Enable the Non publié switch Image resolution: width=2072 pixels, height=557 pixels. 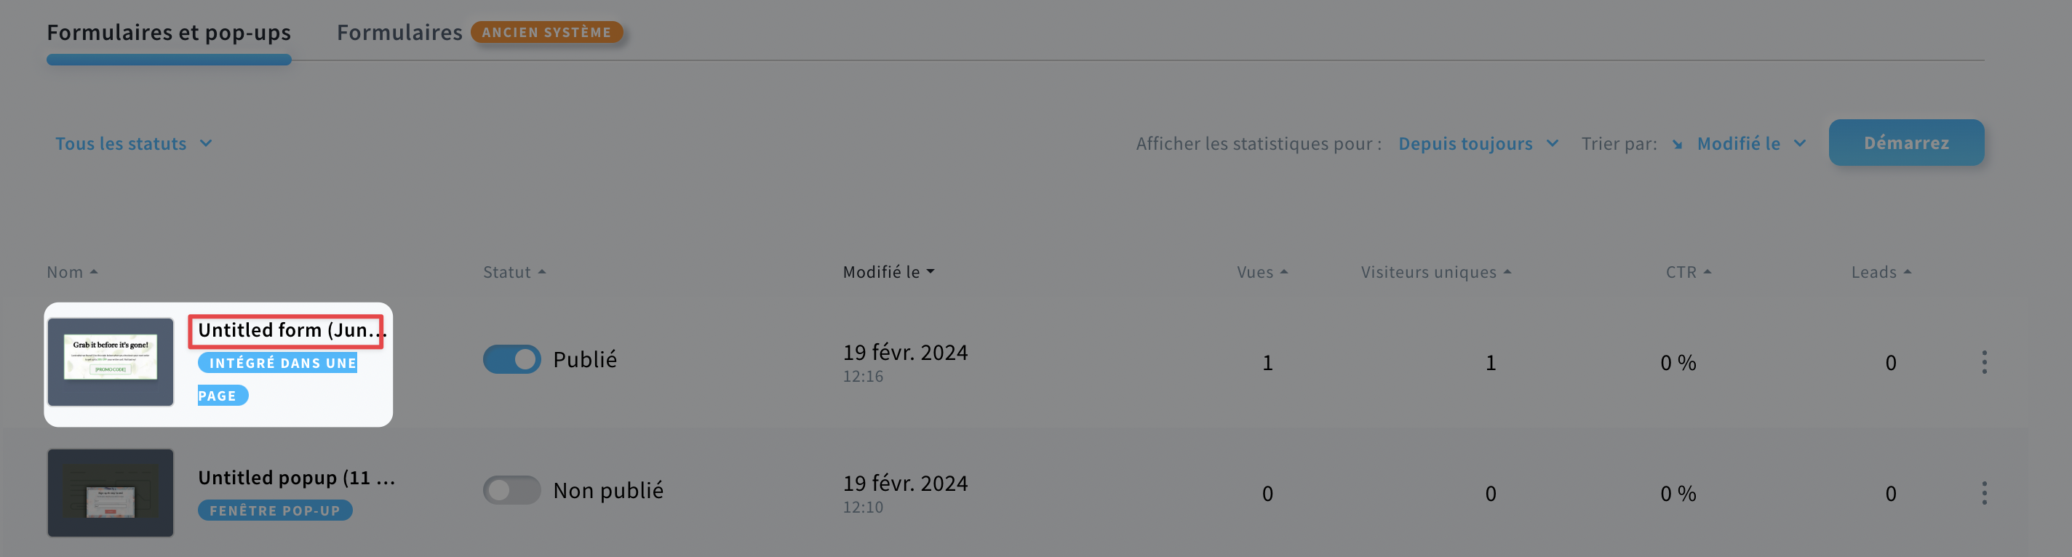pyautogui.click(x=511, y=490)
